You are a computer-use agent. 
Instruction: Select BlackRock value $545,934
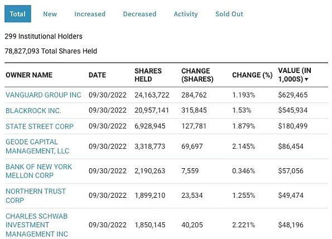pyautogui.click(x=292, y=110)
